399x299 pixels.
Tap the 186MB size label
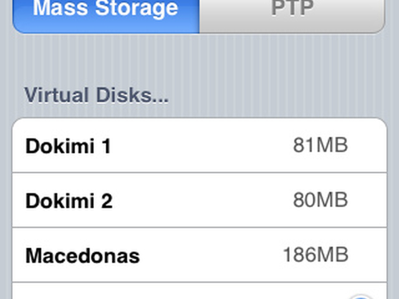click(x=315, y=255)
